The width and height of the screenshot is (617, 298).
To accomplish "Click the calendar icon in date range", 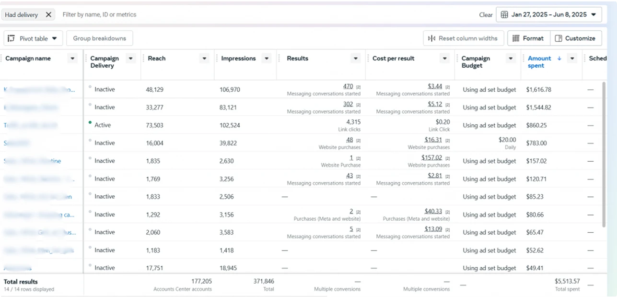I will point(504,14).
